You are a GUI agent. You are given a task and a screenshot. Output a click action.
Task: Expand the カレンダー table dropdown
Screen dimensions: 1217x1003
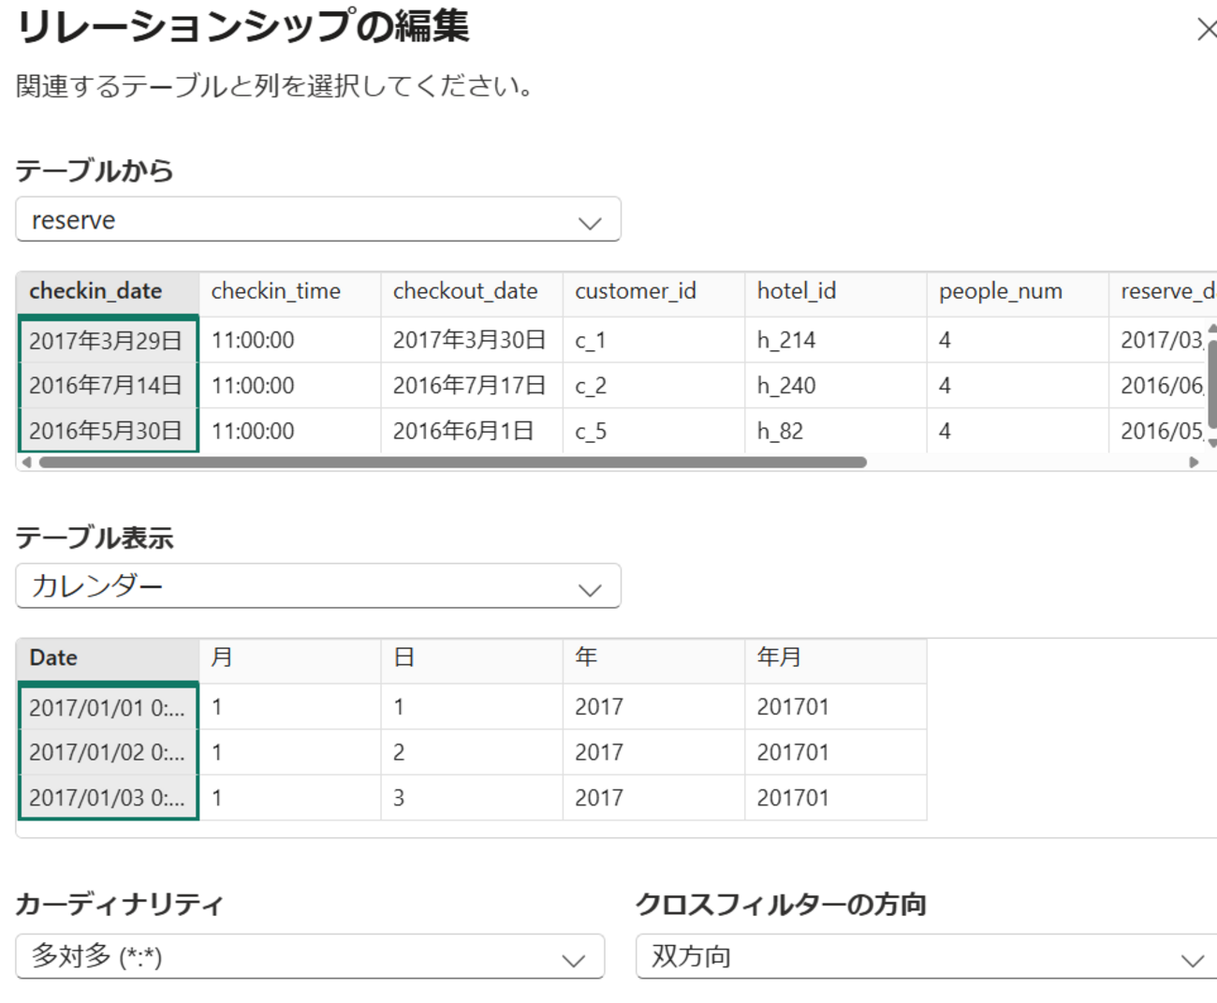tap(318, 586)
